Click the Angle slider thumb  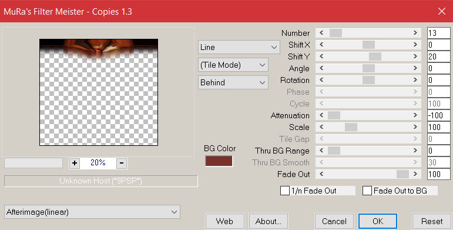tap(368, 68)
